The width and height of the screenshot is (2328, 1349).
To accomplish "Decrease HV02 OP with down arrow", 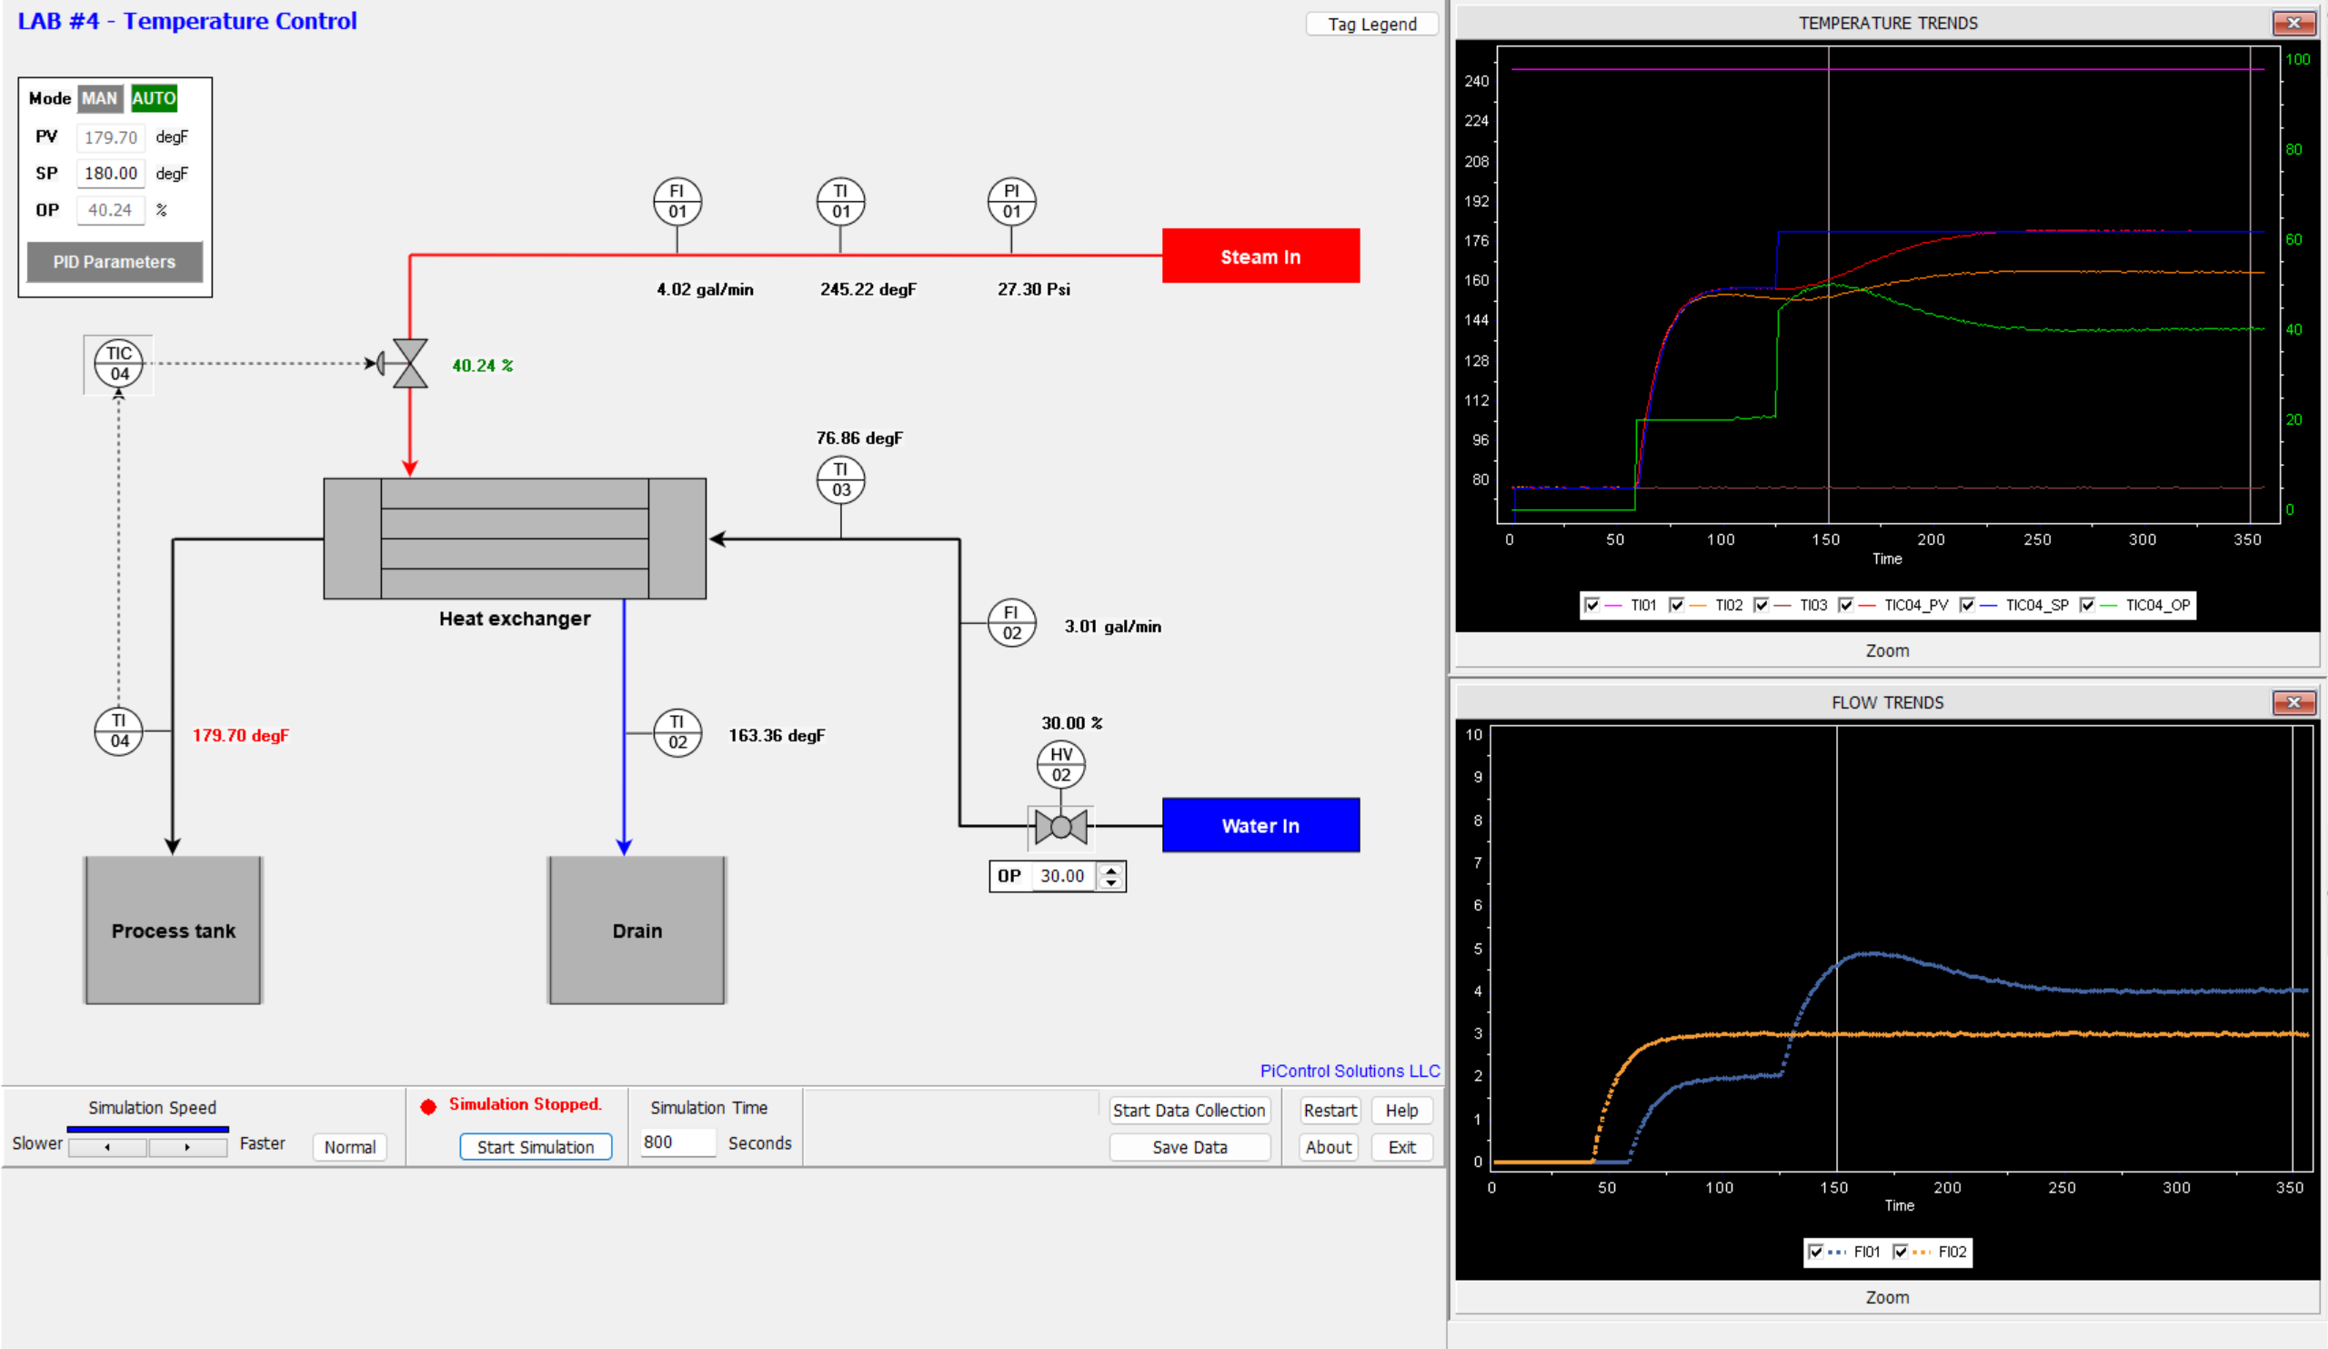I will 1111,883.
